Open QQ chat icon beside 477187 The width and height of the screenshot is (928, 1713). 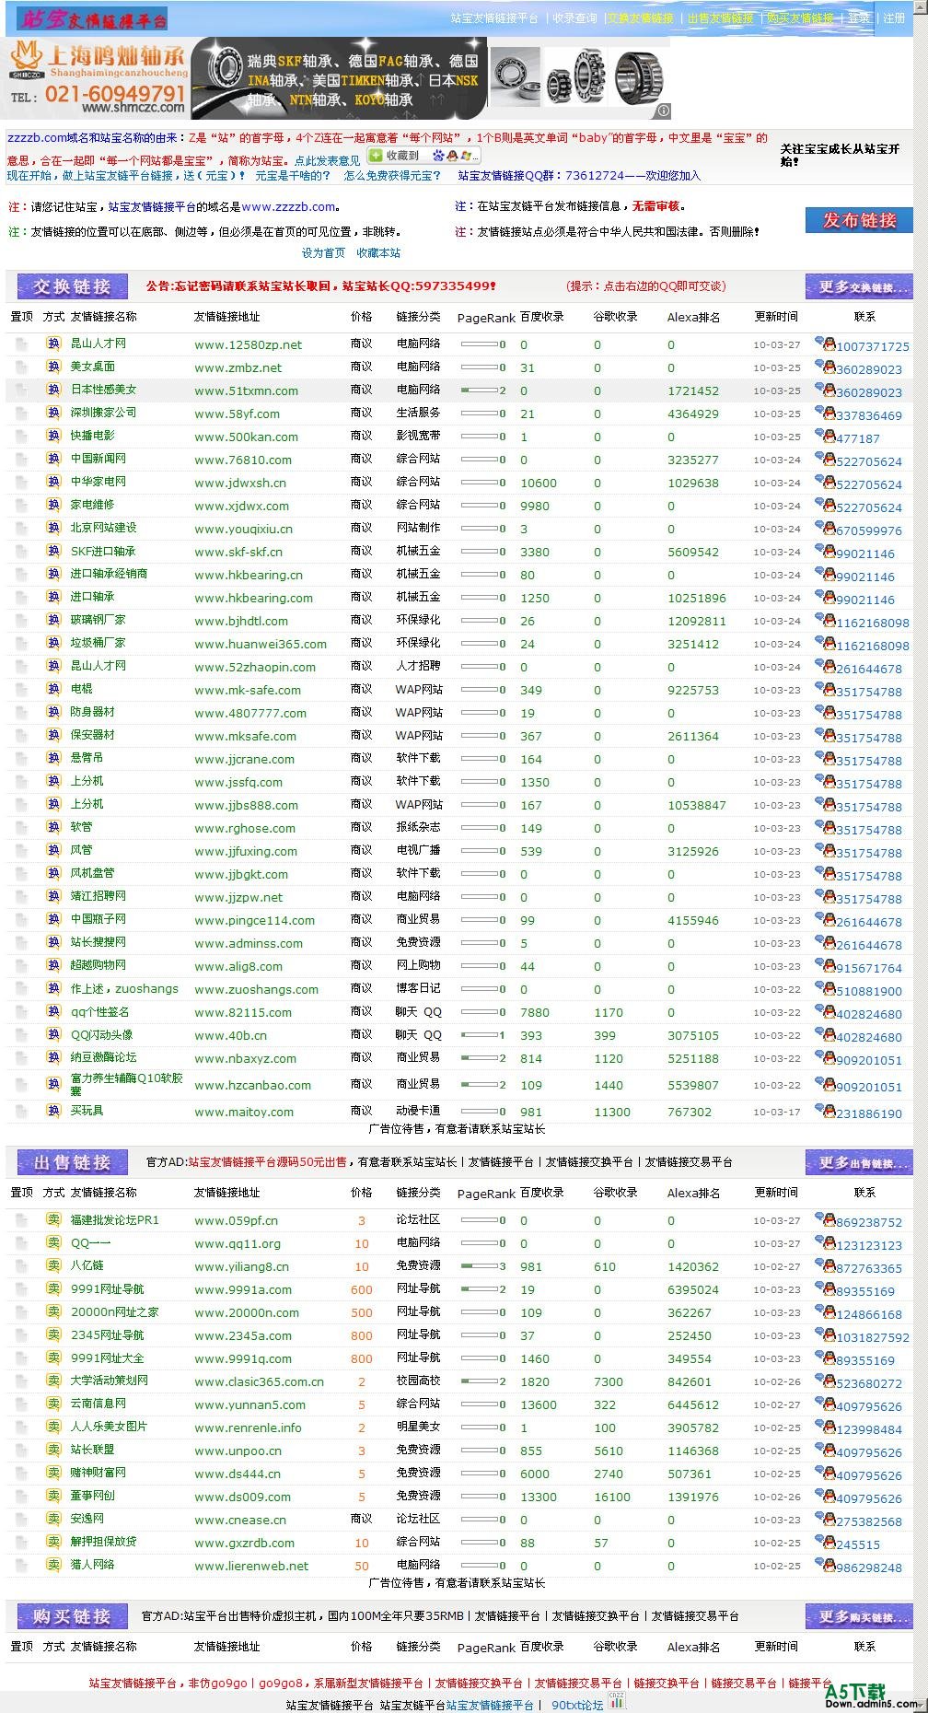click(x=825, y=436)
